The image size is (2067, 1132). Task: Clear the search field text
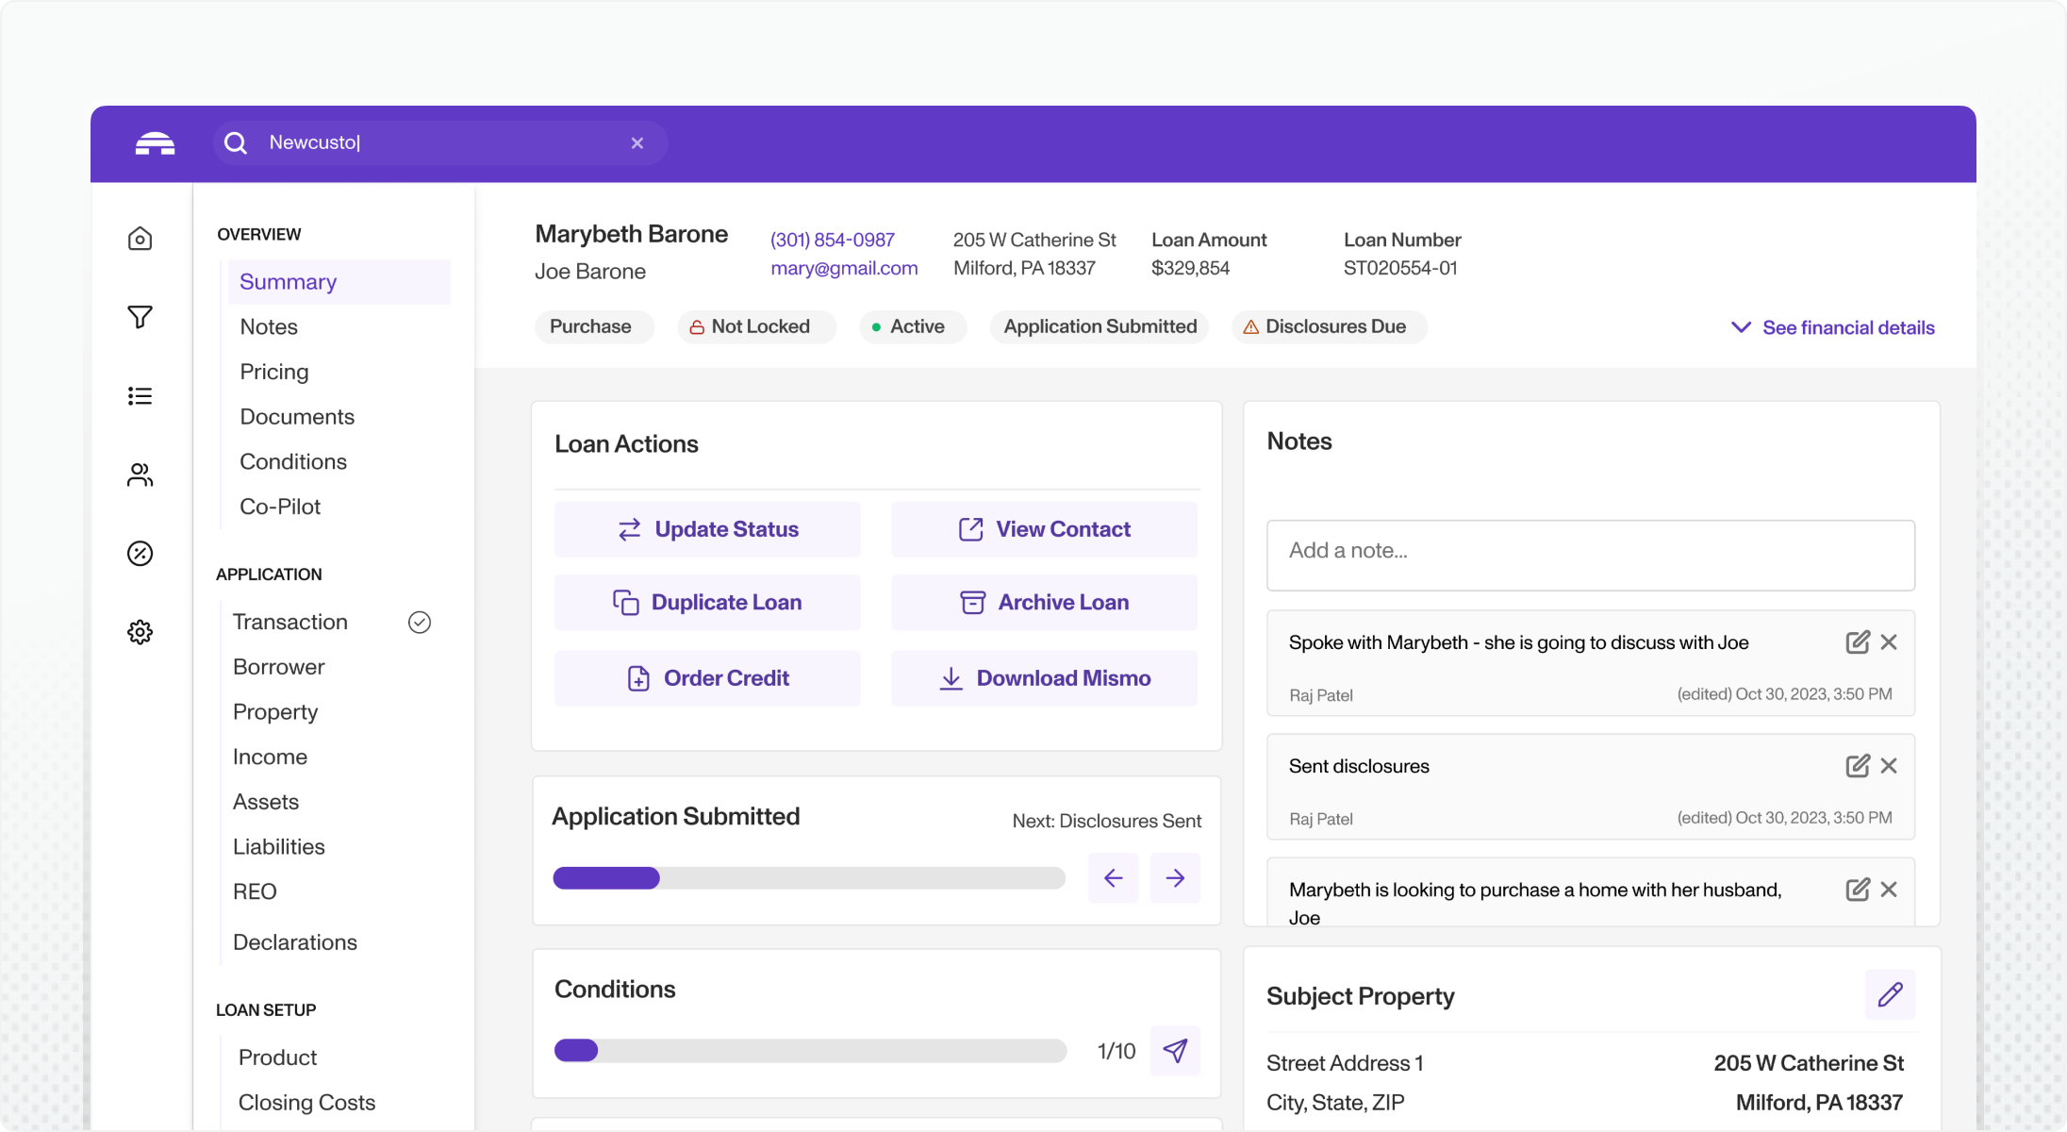[637, 142]
